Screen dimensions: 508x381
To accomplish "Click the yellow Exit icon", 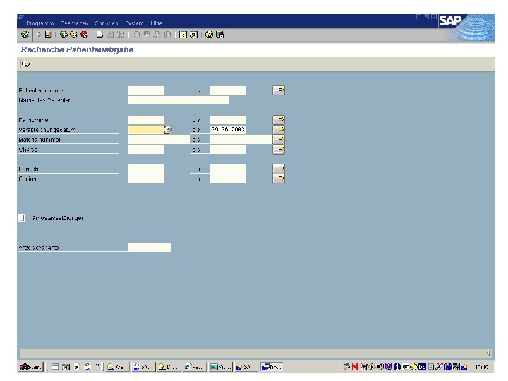I will coord(74,35).
